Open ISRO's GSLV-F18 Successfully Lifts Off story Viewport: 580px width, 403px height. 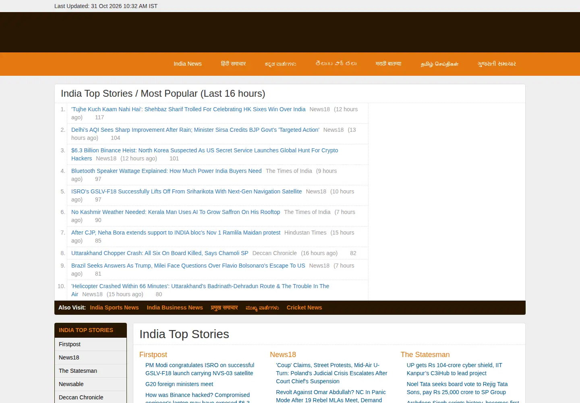coord(186,191)
